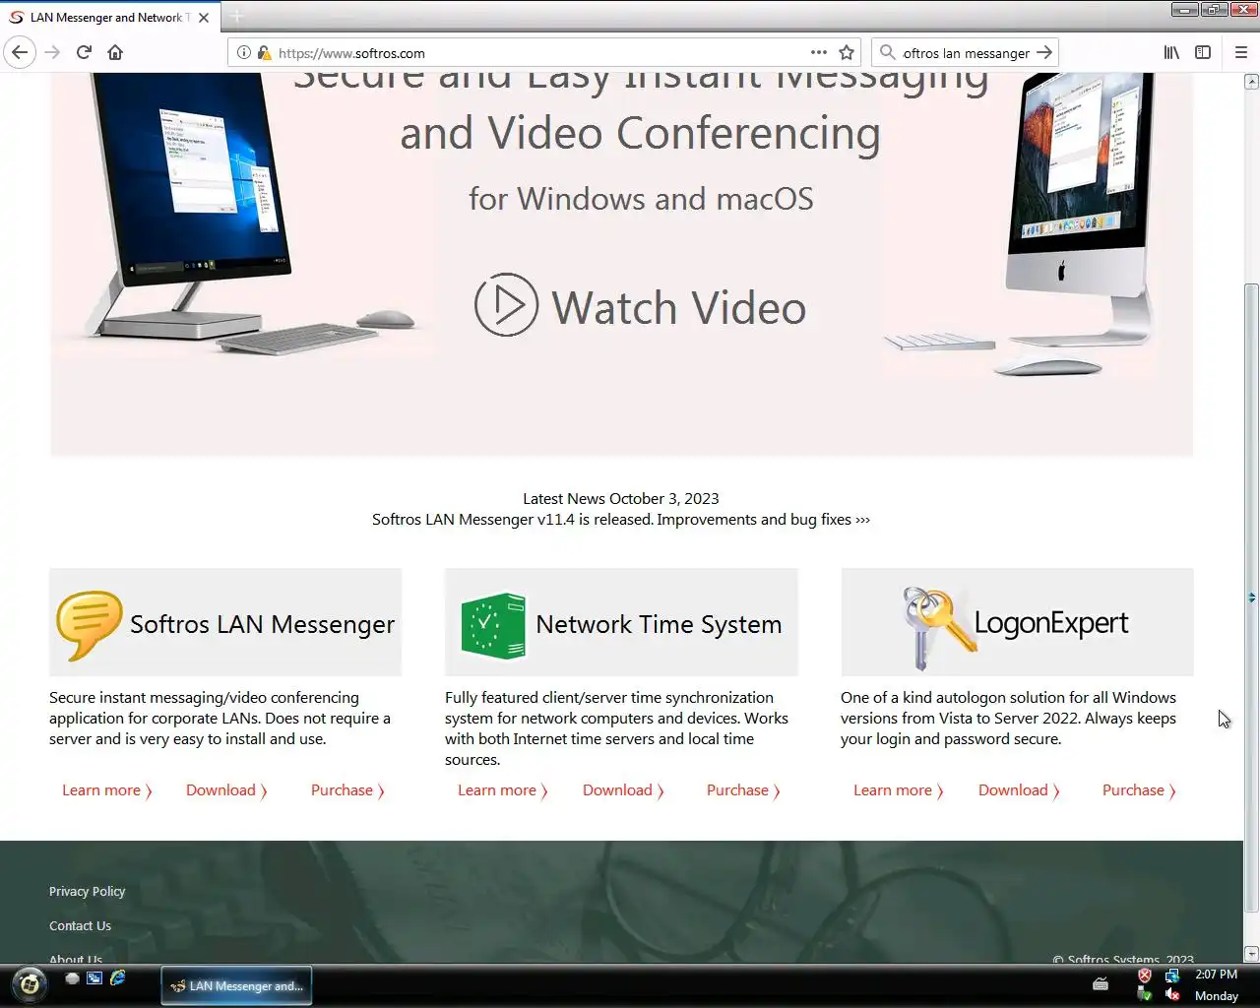Reload the page with the refresh icon

[x=84, y=52]
